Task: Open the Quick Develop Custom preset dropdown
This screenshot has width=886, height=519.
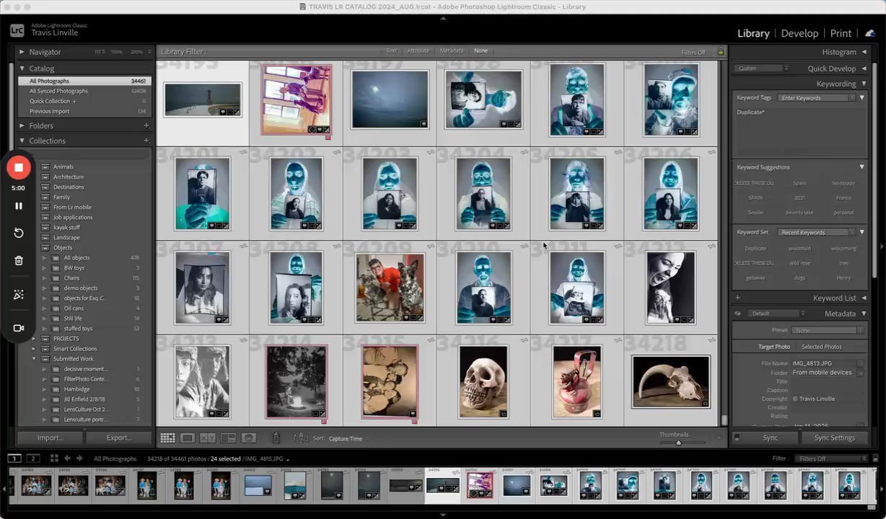Action: pyautogui.click(x=761, y=68)
